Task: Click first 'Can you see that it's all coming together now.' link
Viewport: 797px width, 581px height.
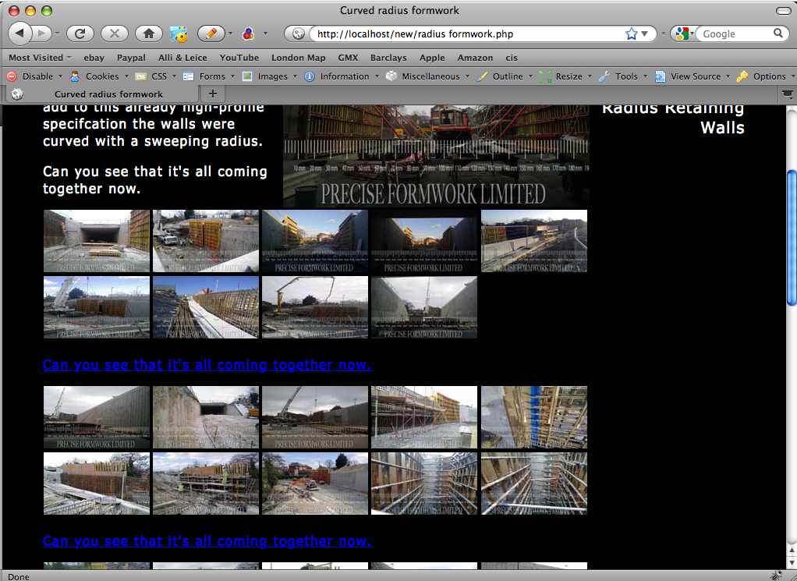Action: point(207,365)
